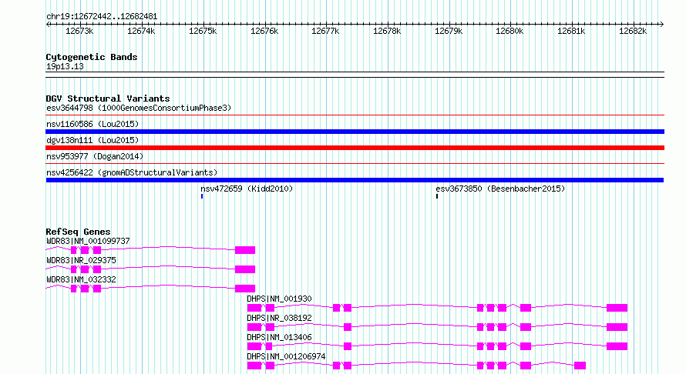Click the 12679k ruler tick label
Image resolution: width=686 pixels, height=374 pixels.
tap(449, 31)
